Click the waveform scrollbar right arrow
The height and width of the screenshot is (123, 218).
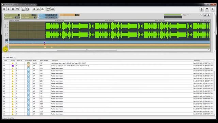(x=209, y=50)
